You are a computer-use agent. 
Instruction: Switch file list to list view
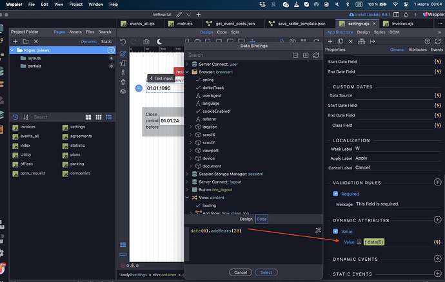[109, 117]
